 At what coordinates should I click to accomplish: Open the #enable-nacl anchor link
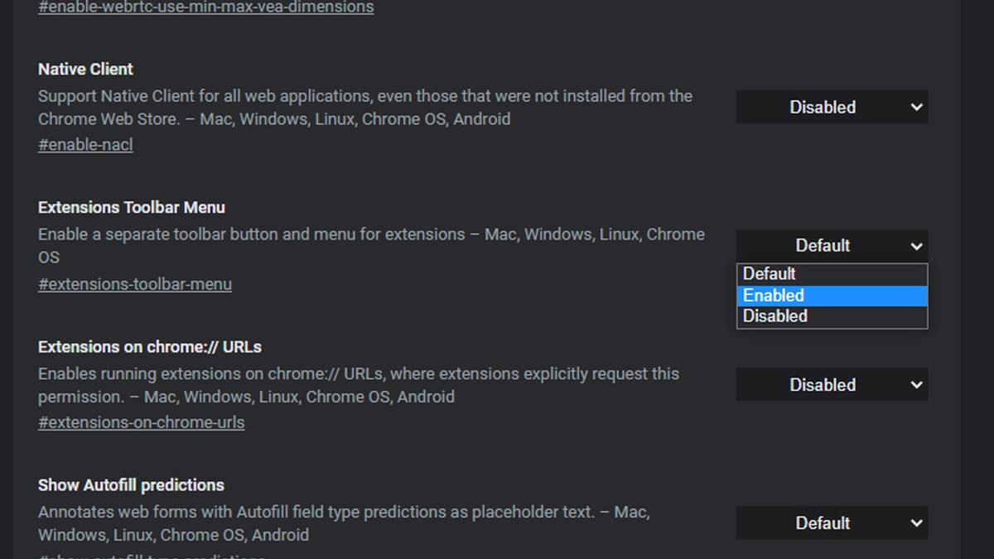coord(85,145)
